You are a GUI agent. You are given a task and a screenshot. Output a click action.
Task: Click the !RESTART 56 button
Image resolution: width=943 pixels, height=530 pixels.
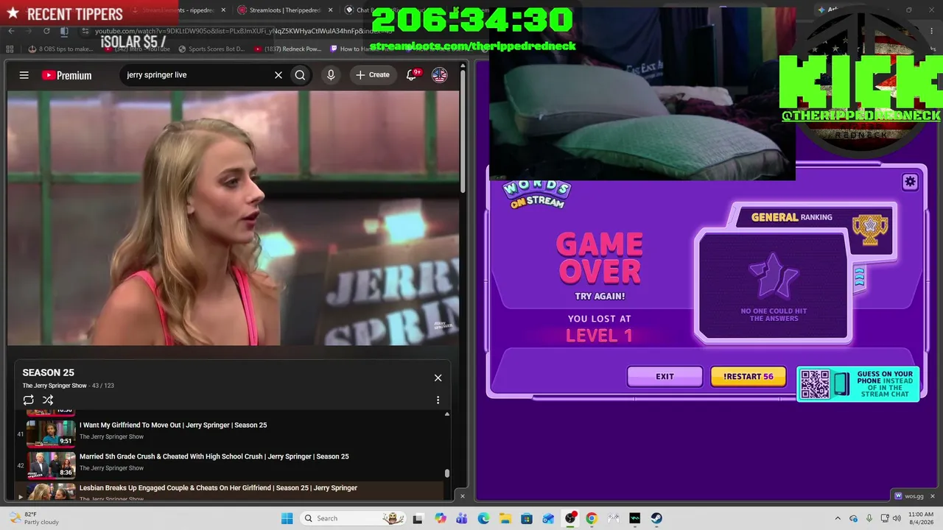(748, 376)
